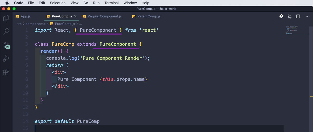Click the JS icon on RegularComponent.js tab
The width and height of the screenshot is (313, 132).
point(84,16)
